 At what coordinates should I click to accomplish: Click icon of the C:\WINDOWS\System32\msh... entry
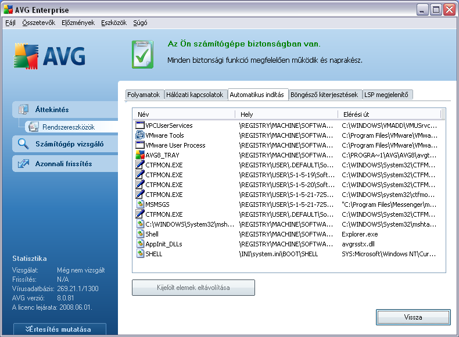point(140,224)
